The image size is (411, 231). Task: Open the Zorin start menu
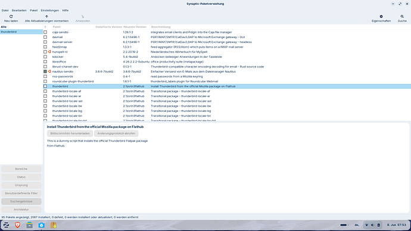[x=6, y=225]
